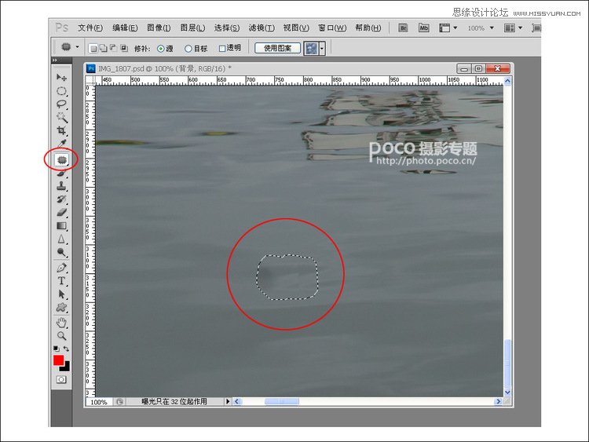Viewport: 589px width, 442px height.
Task: Click the New selection mode icon
Action: [93, 48]
